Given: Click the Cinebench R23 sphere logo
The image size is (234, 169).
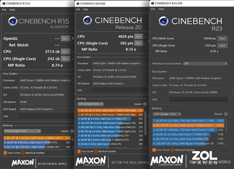Looking at the screenshot, I should 163,21.
